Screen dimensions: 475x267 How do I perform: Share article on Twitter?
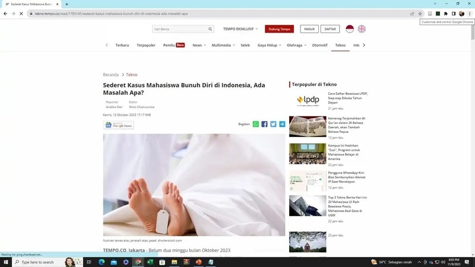(273, 124)
